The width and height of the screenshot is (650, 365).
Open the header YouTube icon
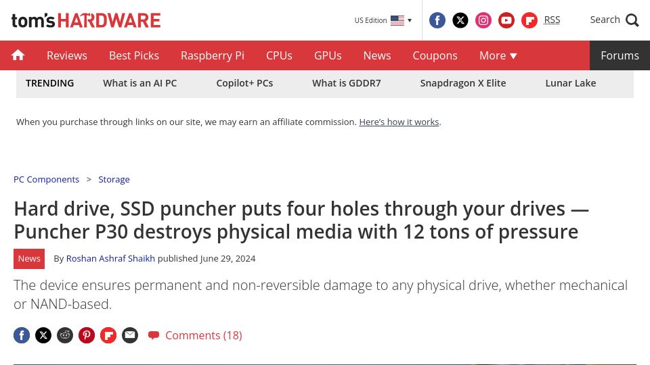click(x=506, y=20)
